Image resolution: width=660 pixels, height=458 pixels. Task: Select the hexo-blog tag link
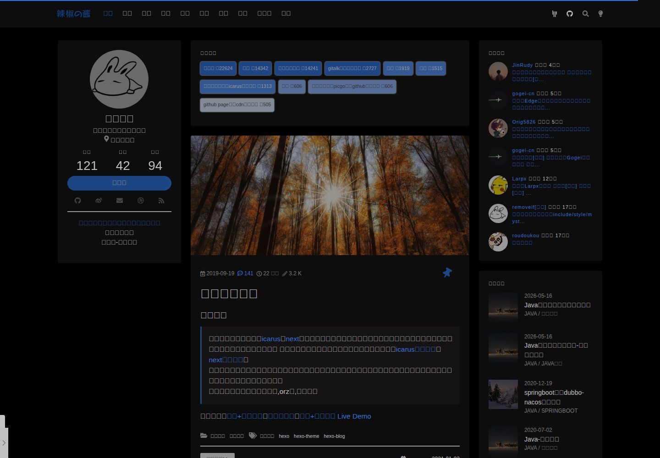pyautogui.click(x=334, y=436)
